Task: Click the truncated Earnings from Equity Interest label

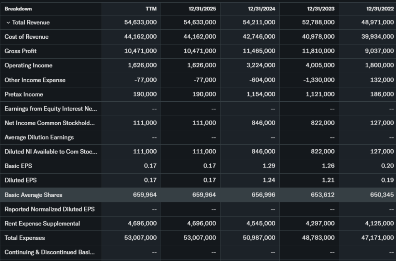Action: coord(51,109)
